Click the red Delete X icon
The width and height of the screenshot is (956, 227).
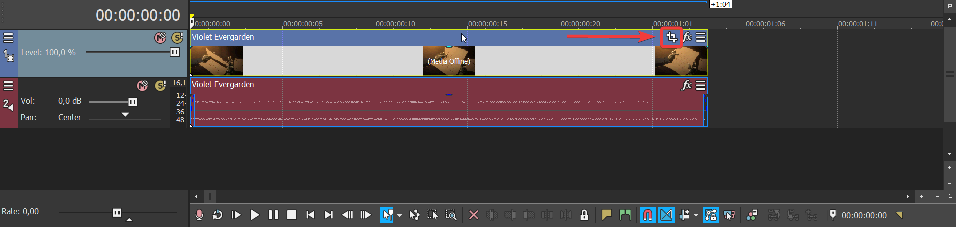[x=474, y=215]
